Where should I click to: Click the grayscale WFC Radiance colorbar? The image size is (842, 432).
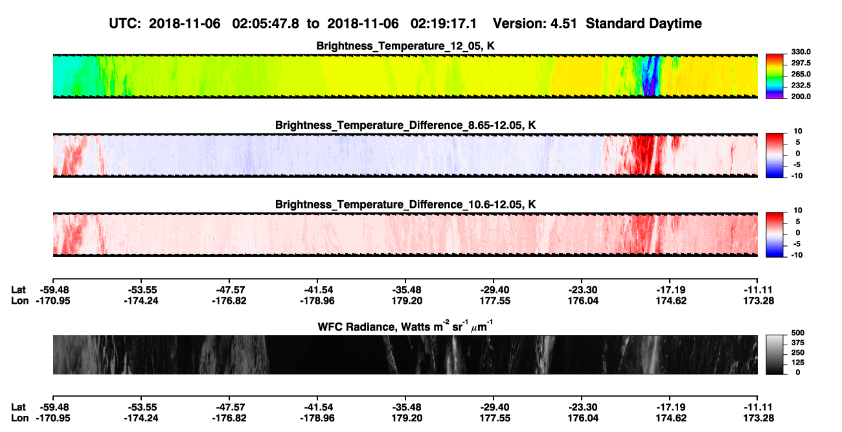(x=775, y=354)
